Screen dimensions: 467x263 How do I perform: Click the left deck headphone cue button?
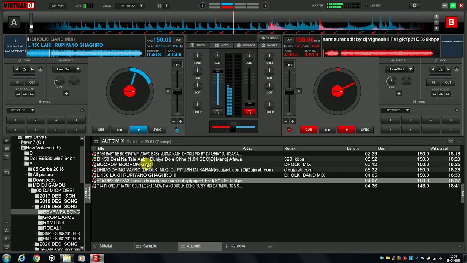tap(217, 112)
